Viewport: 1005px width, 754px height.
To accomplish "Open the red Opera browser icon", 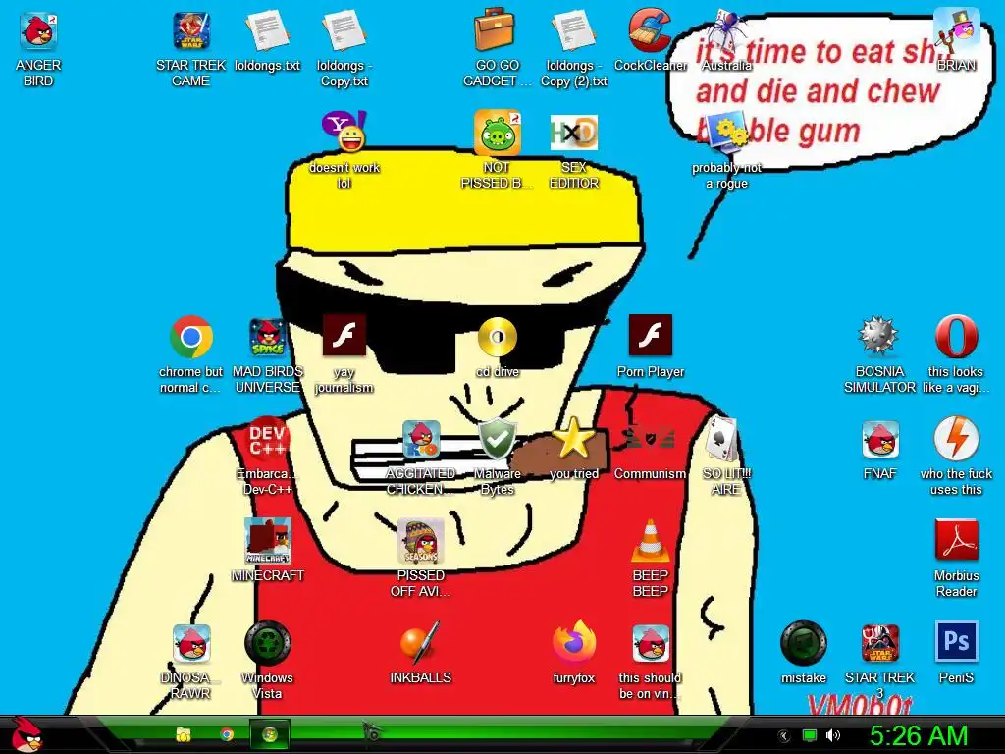I will pyautogui.click(x=956, y=336).
